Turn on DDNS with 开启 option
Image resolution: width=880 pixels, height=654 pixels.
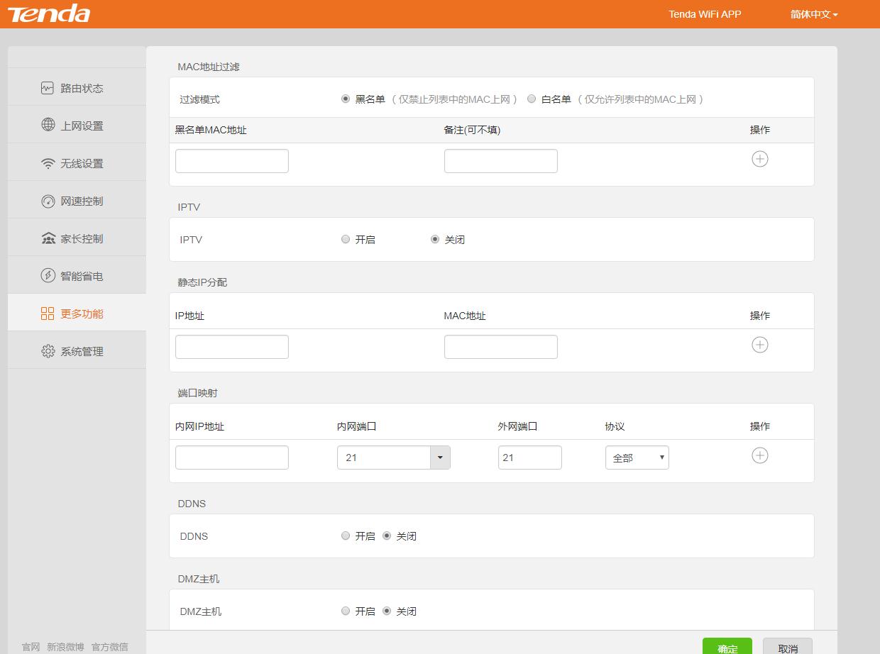pyautogui.click(x=346, y=536)
